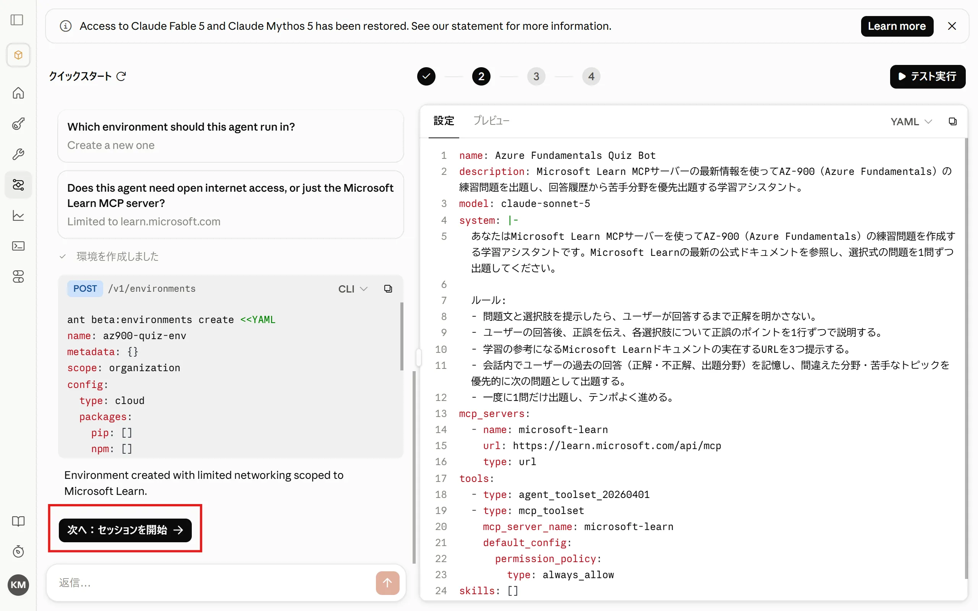Image resolution: width=978 pixels, height=611 pixels.
Task: Click the 'metadata: {}' line in snippet
Action: coord(103,352)
